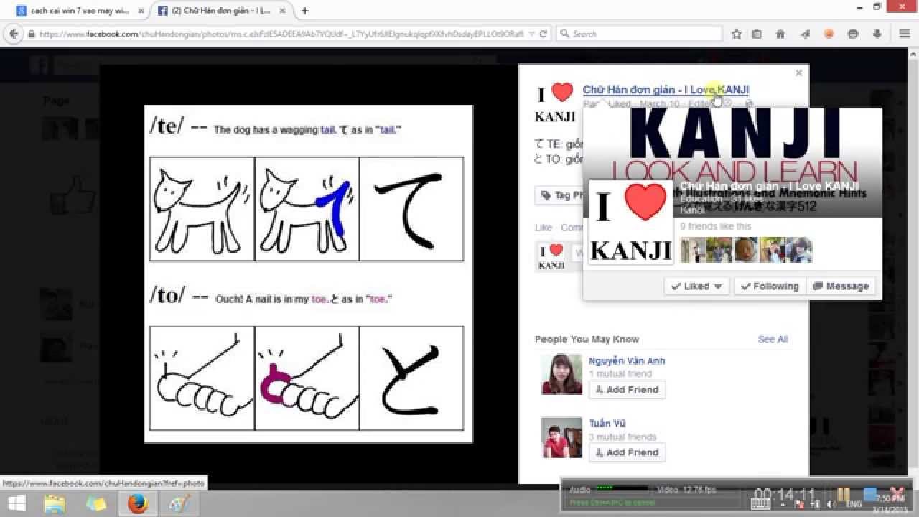Click the See All link in People You May Know
919x517 pixels.
(x=773, y=339)
